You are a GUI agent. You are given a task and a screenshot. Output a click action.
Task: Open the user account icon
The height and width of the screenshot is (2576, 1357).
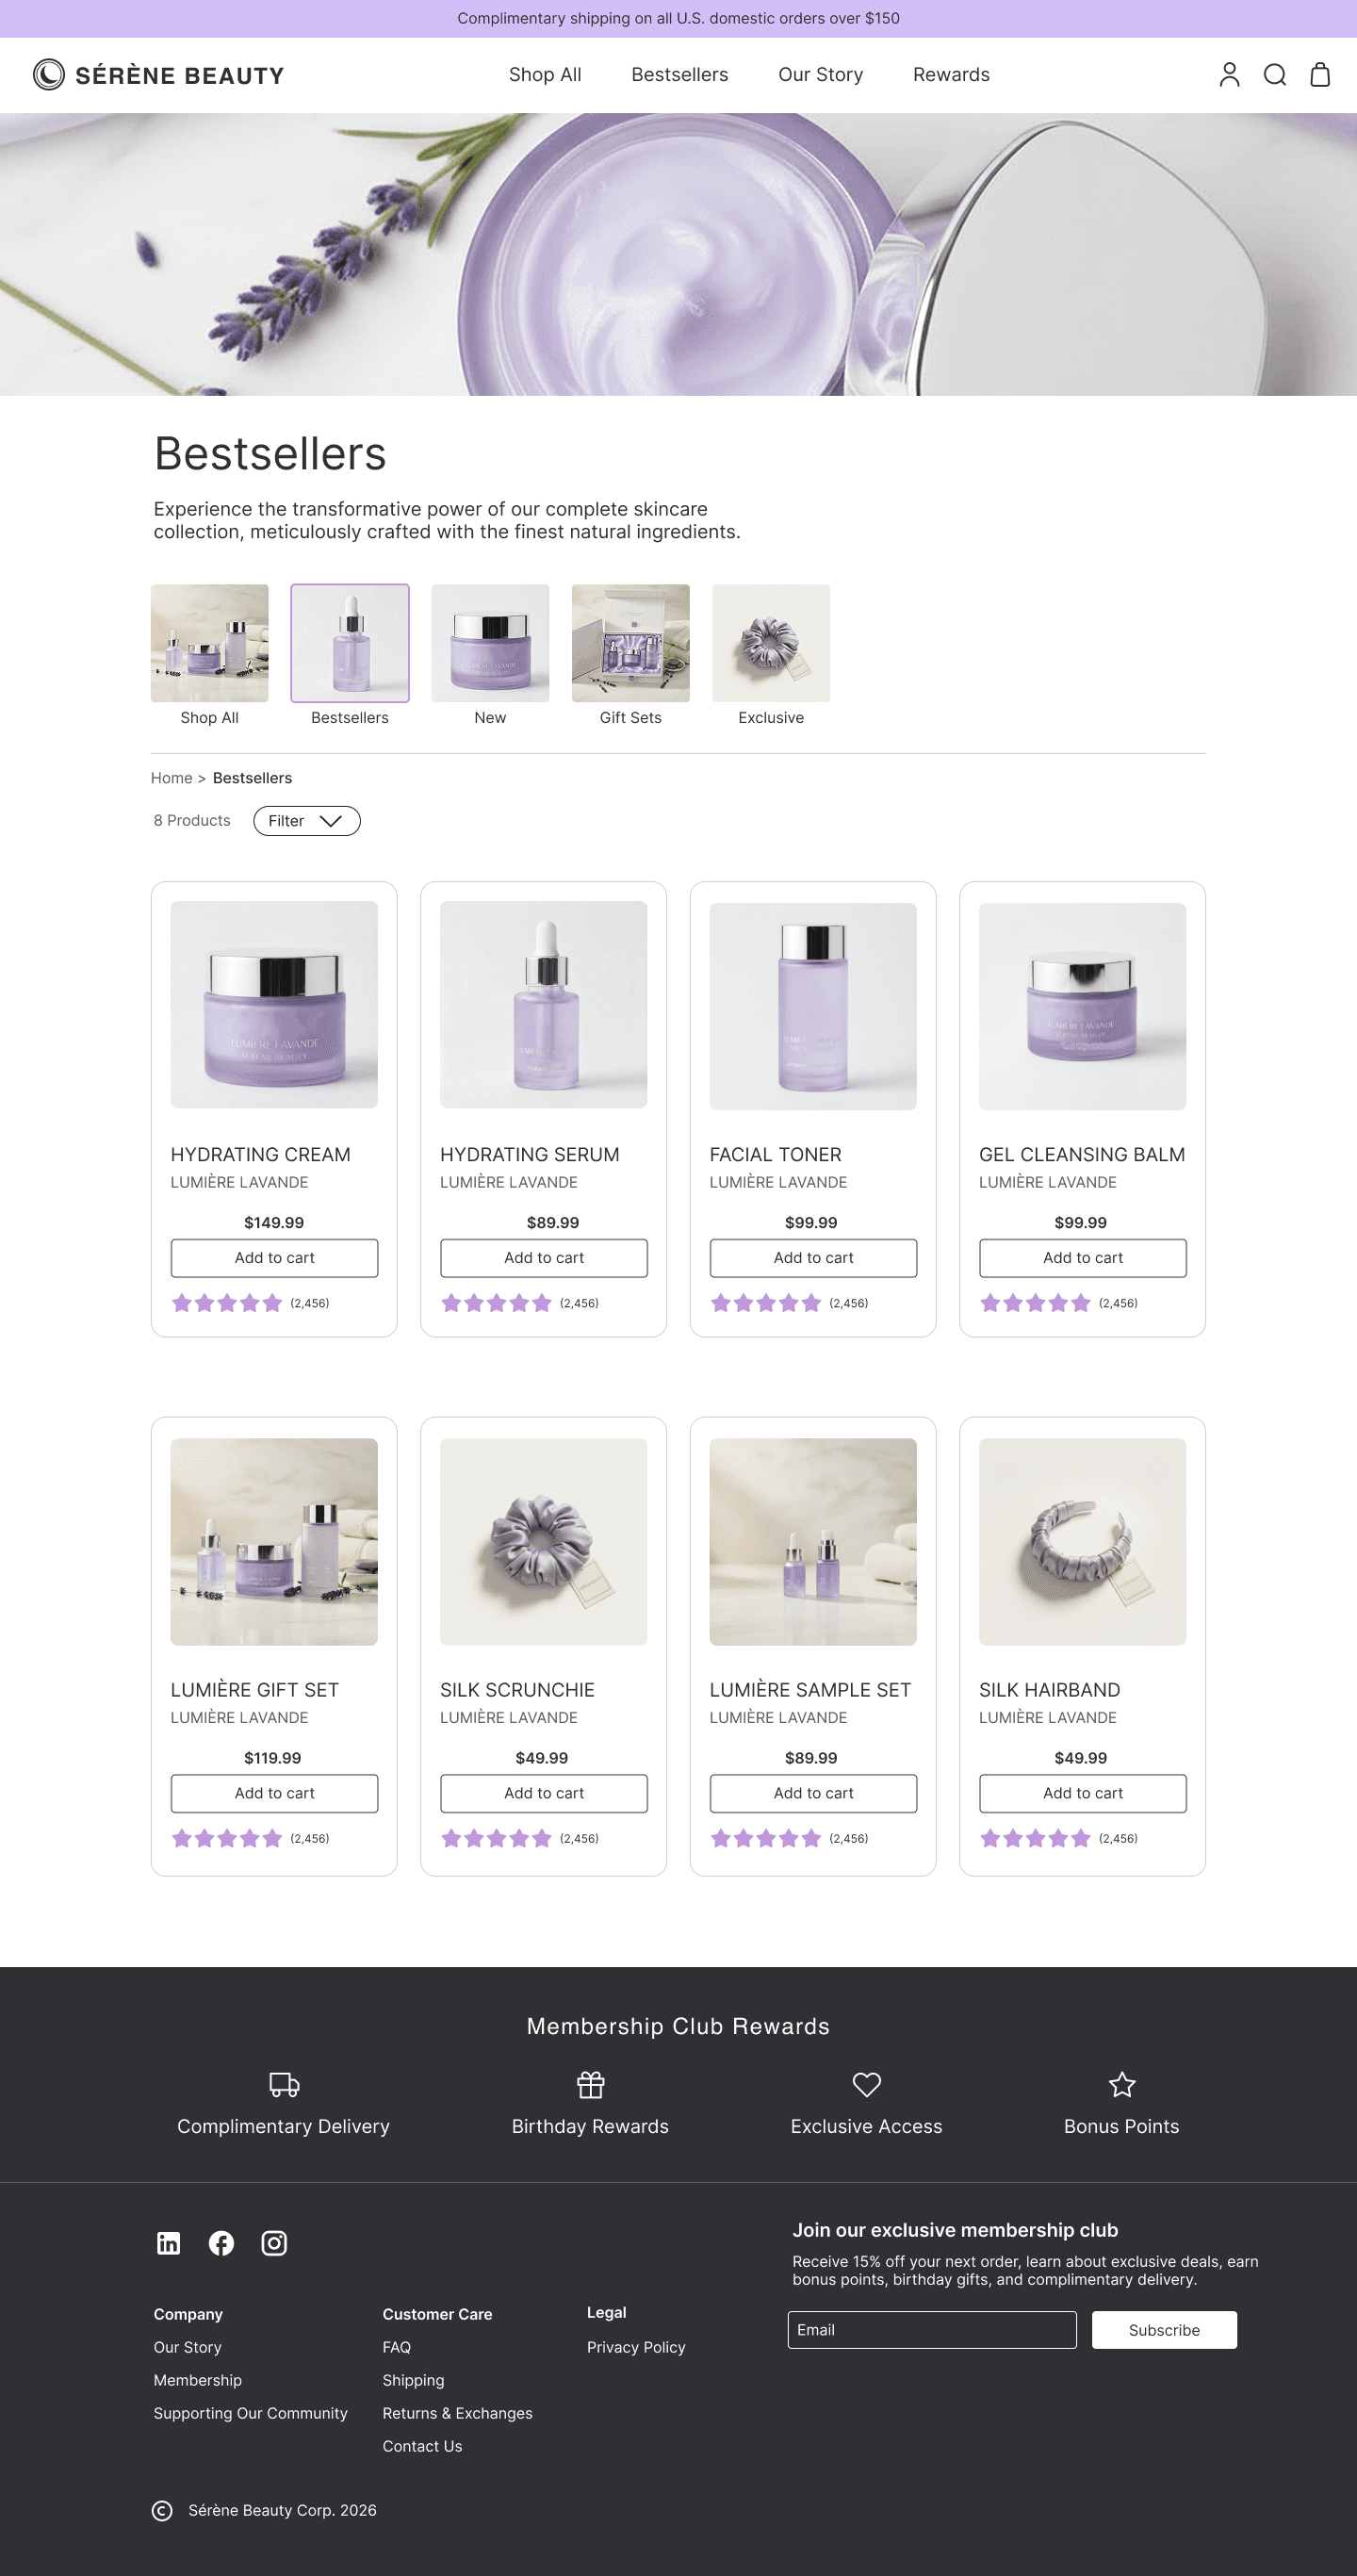[x=1229, y=75]
